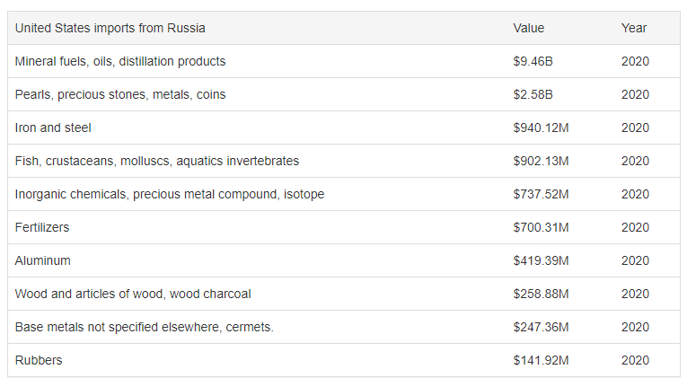Image resolution: width=687 pixels, height=387 pixels.
Task: Select the $737.52M value cell
Action: (x=541, y=194)
